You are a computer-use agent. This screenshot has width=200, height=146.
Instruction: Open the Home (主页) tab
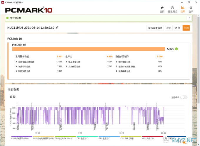coord(162,9)
